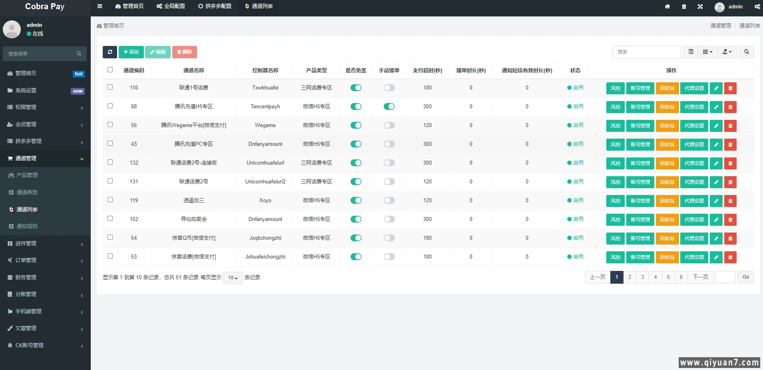Open the per-page count dropdown showing 10
This screenshot has height=370, width=763.
[232, 277]
